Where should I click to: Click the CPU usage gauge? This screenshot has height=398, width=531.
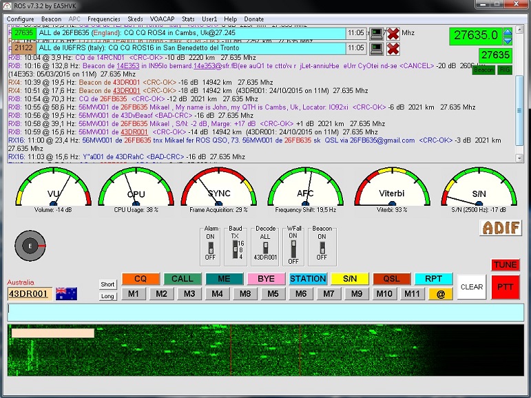pyautogui.click(x=136, y=187)
